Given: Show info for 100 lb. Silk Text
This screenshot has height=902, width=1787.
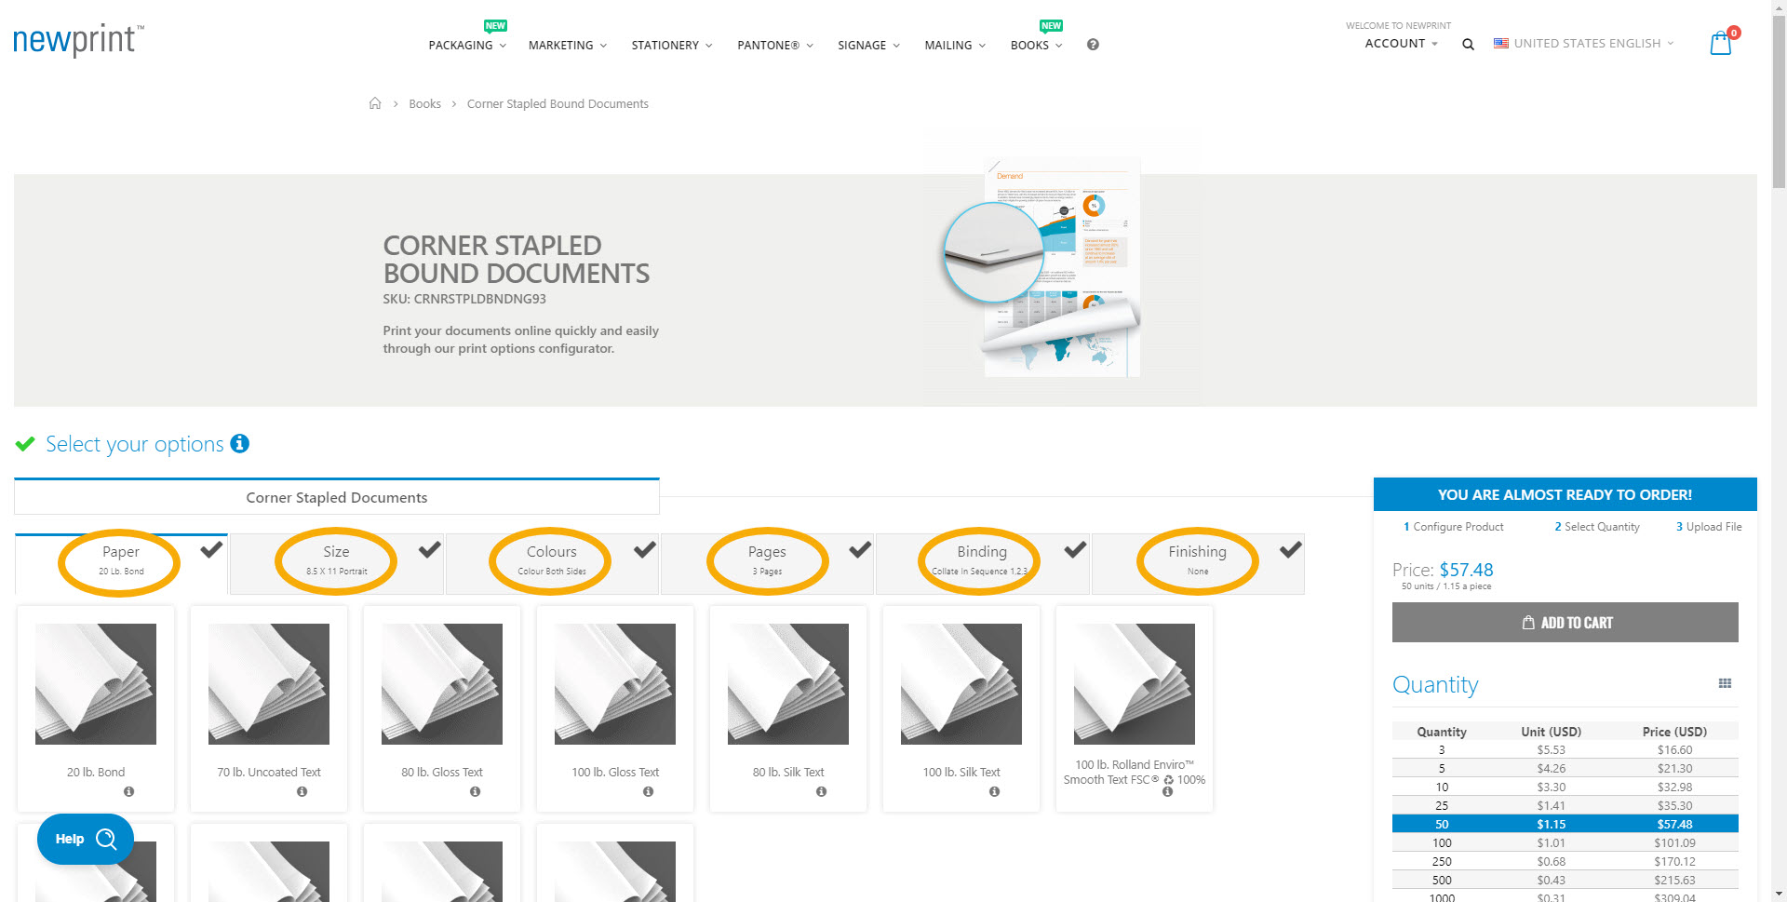Looking at the screenshot, I should (995, 791).
